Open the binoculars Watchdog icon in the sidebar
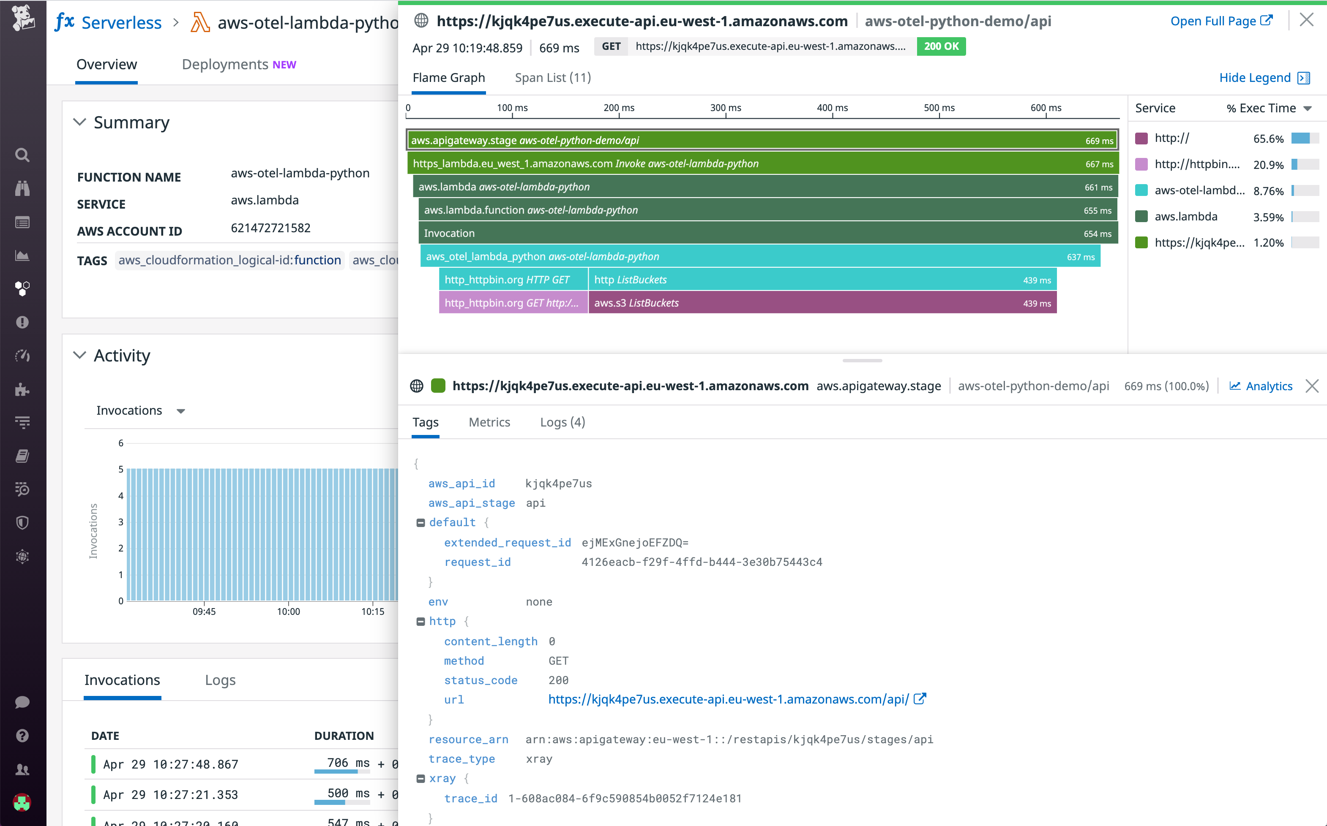 pos(22,188)
